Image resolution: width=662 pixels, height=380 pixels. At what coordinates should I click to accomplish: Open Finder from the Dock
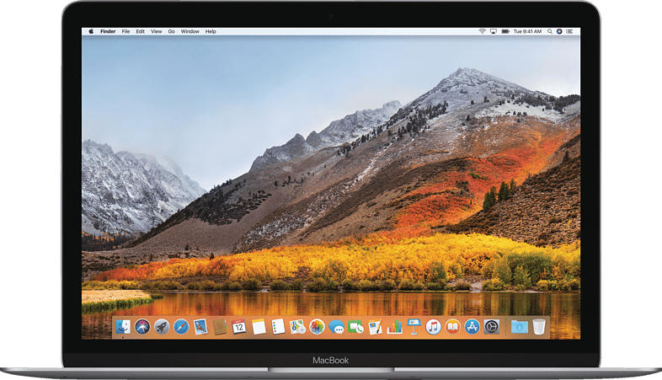pyautogui.click(x=123, y=327)
